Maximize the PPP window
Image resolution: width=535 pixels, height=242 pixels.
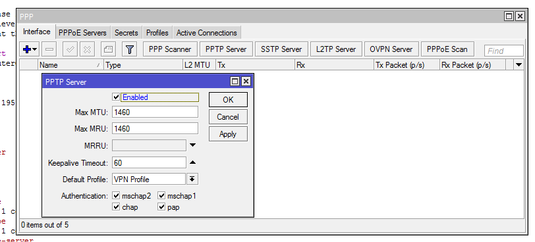pos(509,16)
